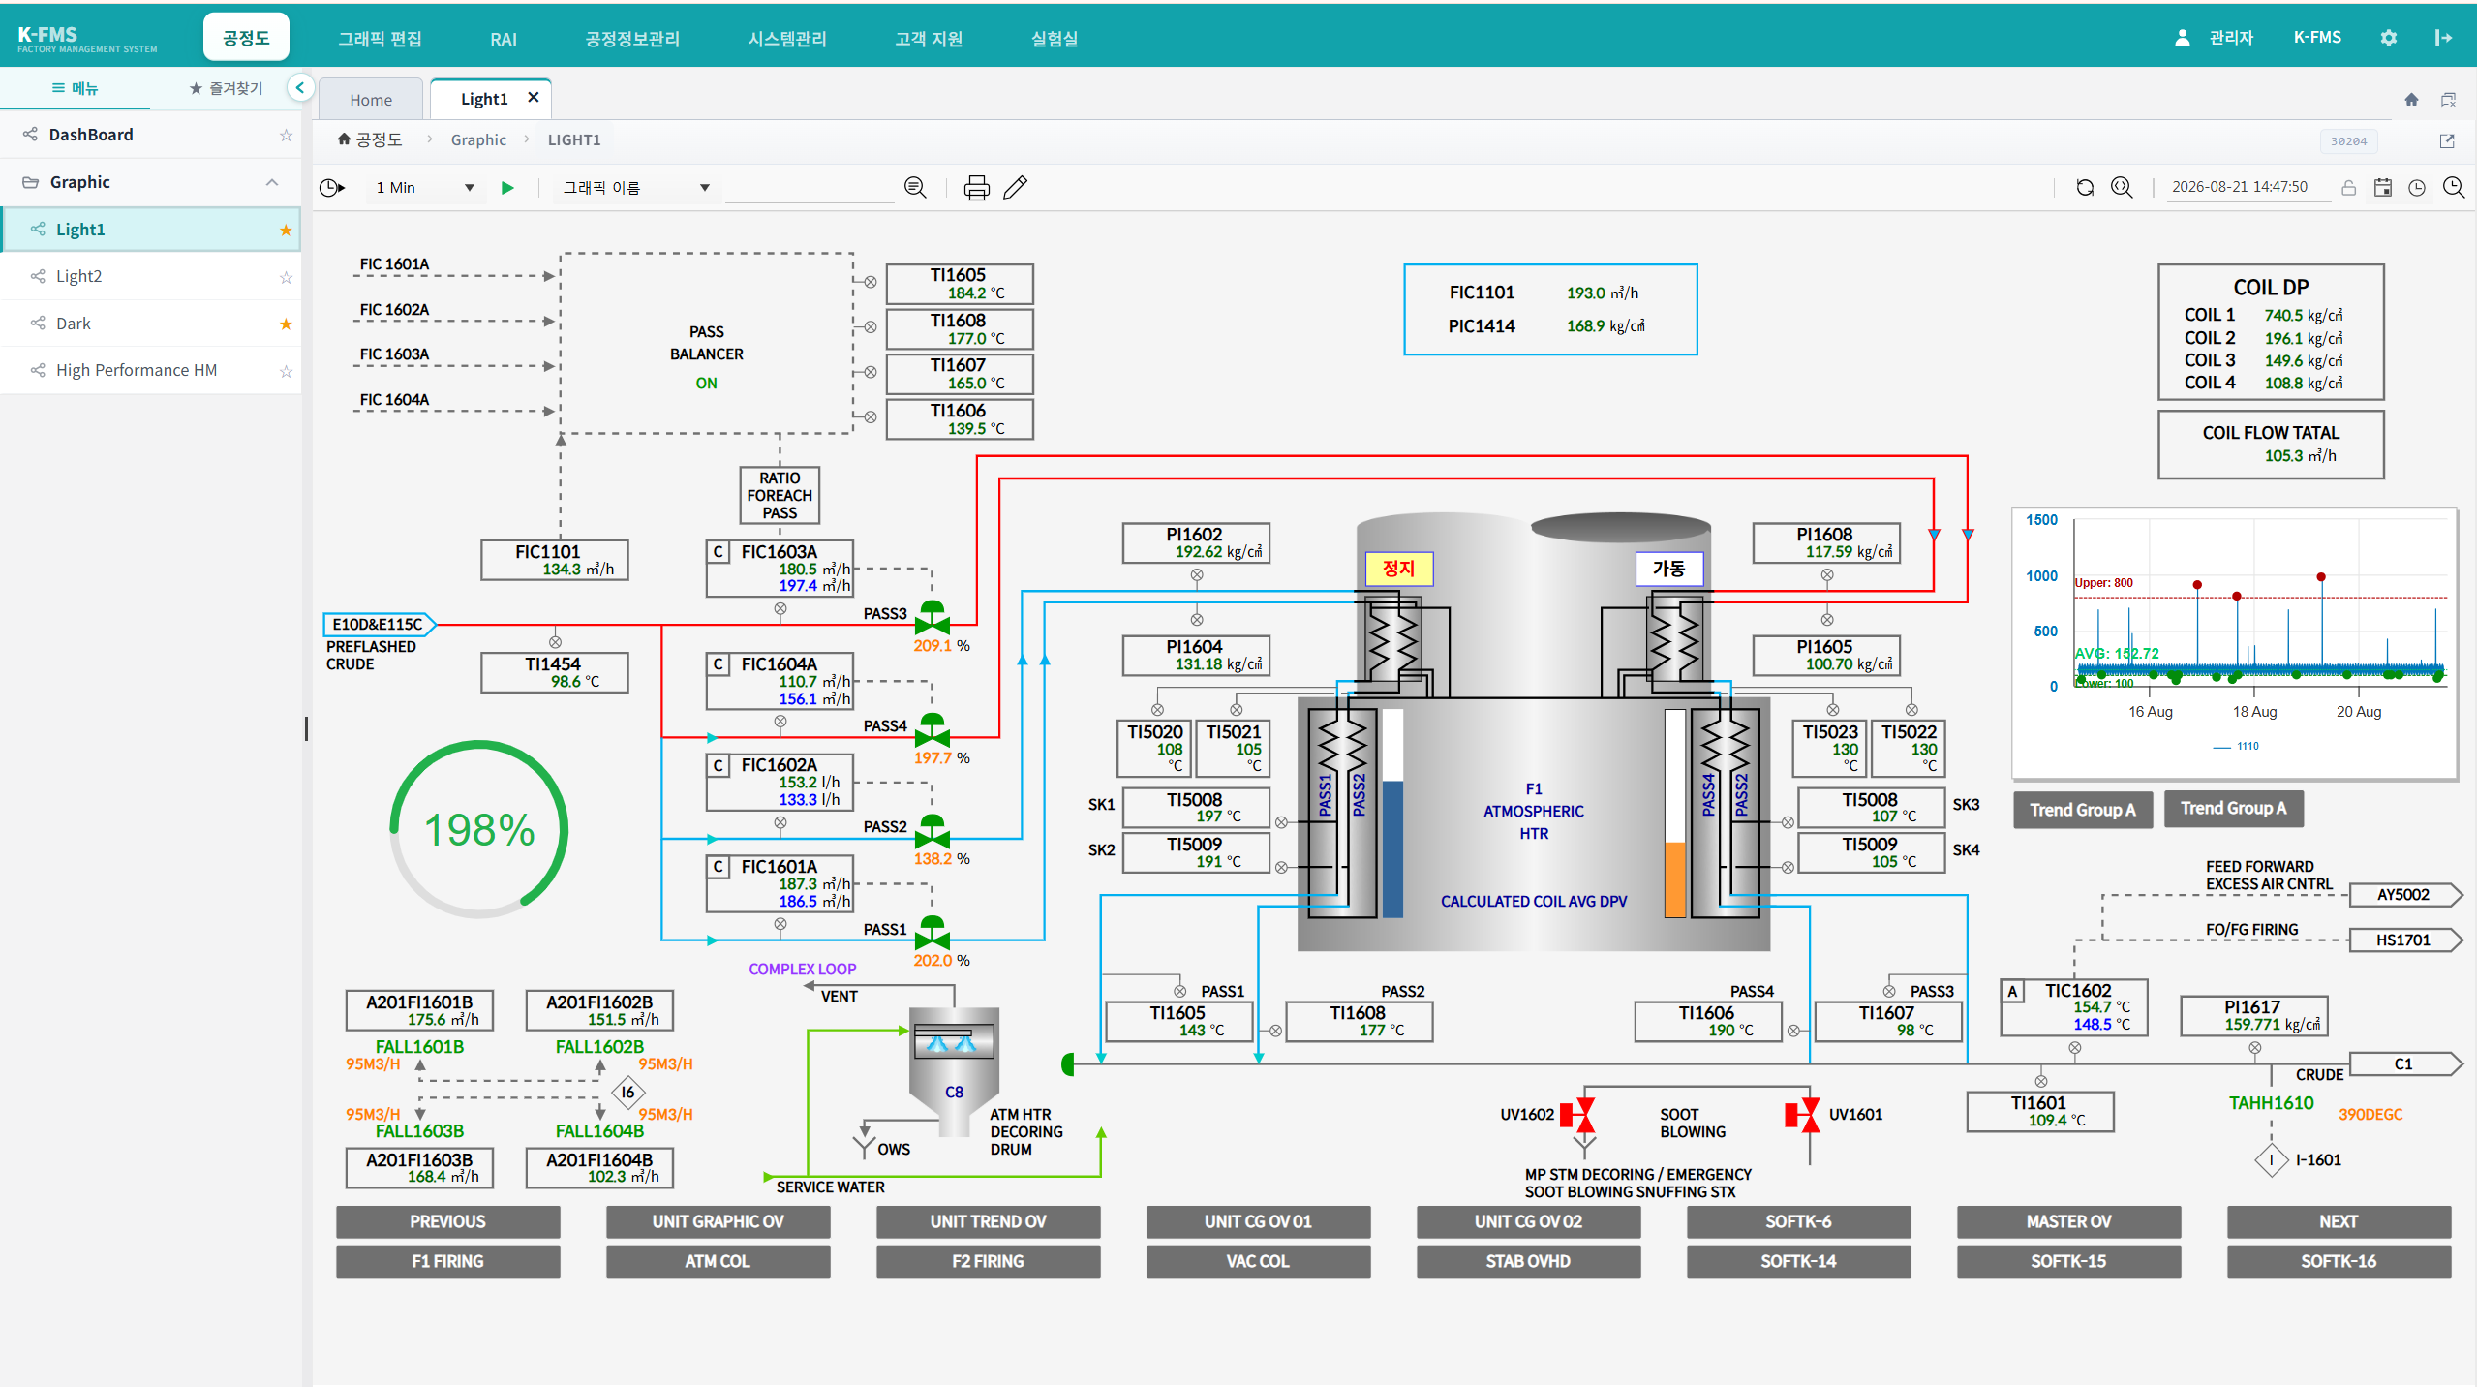Open the 1 Min interval dropdown
Screen dimensions: 2477x1387
[424, 188]
